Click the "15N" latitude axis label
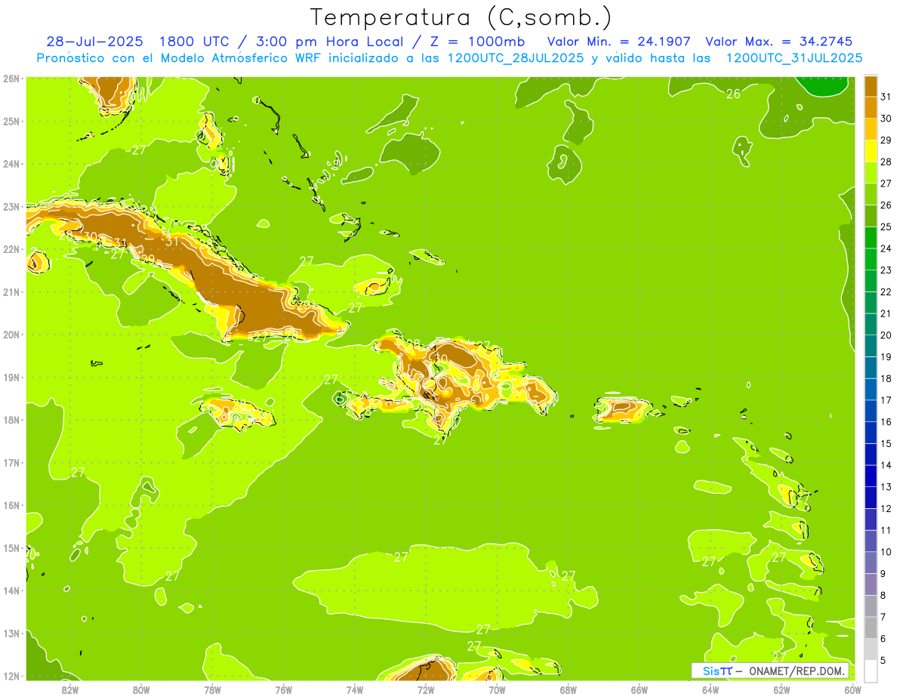This screenshot has height=700, width=906. point(11,547)
